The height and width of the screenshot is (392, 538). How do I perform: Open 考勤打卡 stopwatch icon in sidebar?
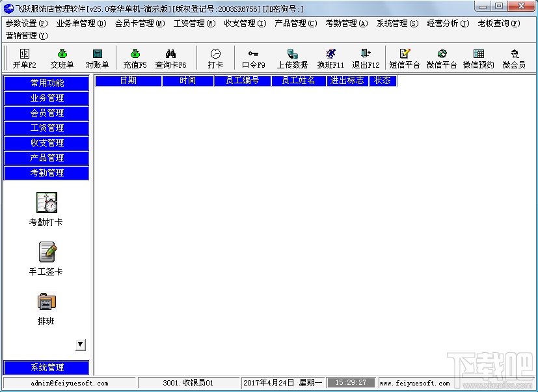click(47, 203)
